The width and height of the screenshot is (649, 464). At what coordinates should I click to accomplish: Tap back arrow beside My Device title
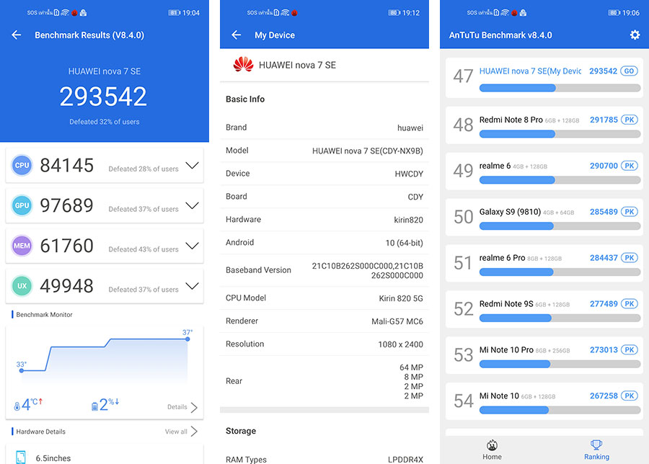(x=236, y=35)
